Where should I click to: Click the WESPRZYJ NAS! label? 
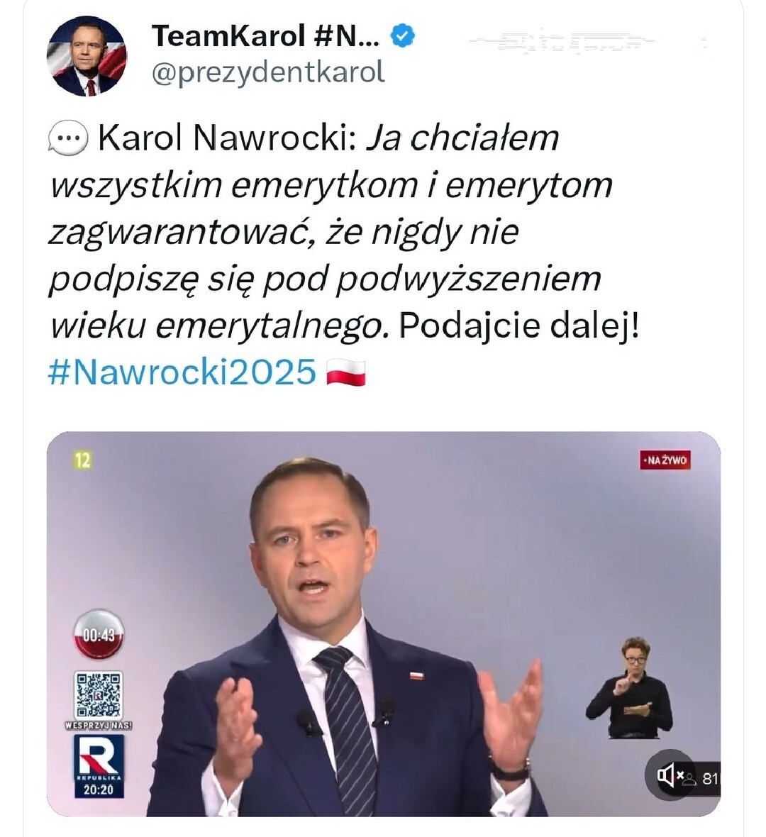pyautogui.click(x=99, y=726)
